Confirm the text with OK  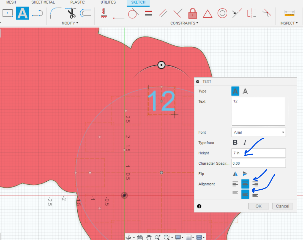pos(258,206)
